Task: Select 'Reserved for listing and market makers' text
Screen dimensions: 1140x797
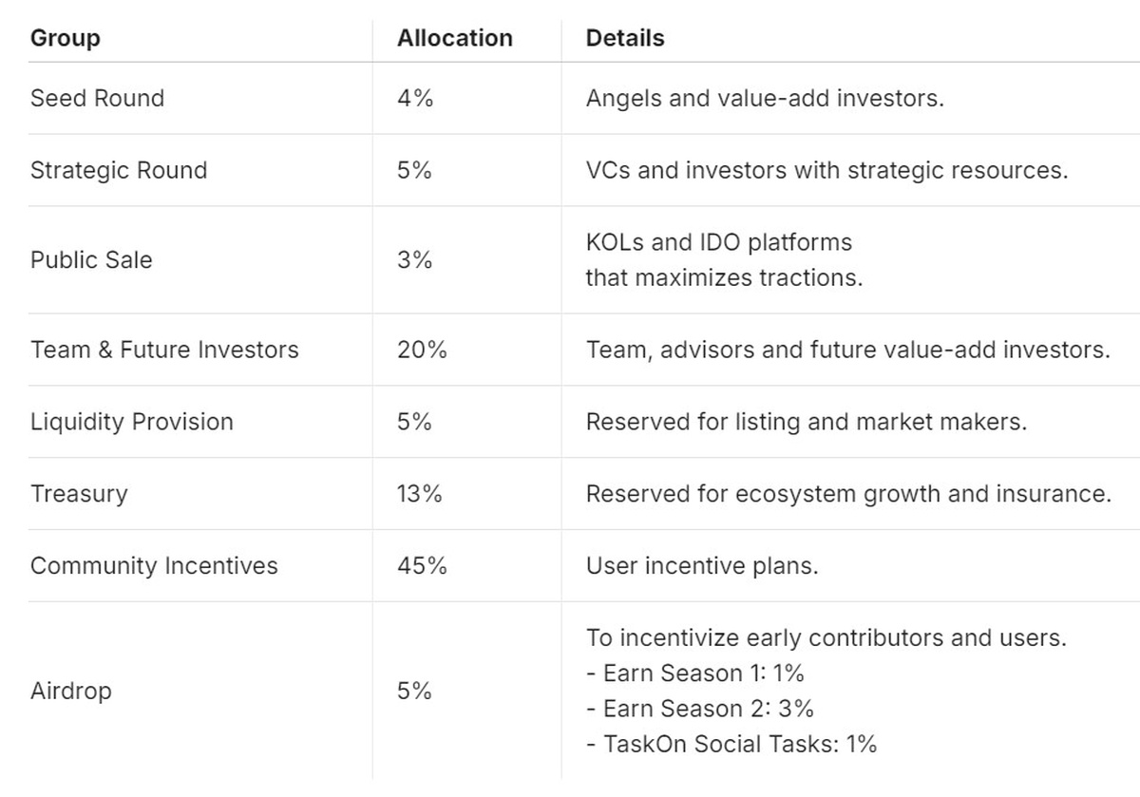Action: (x=806, y=422)
